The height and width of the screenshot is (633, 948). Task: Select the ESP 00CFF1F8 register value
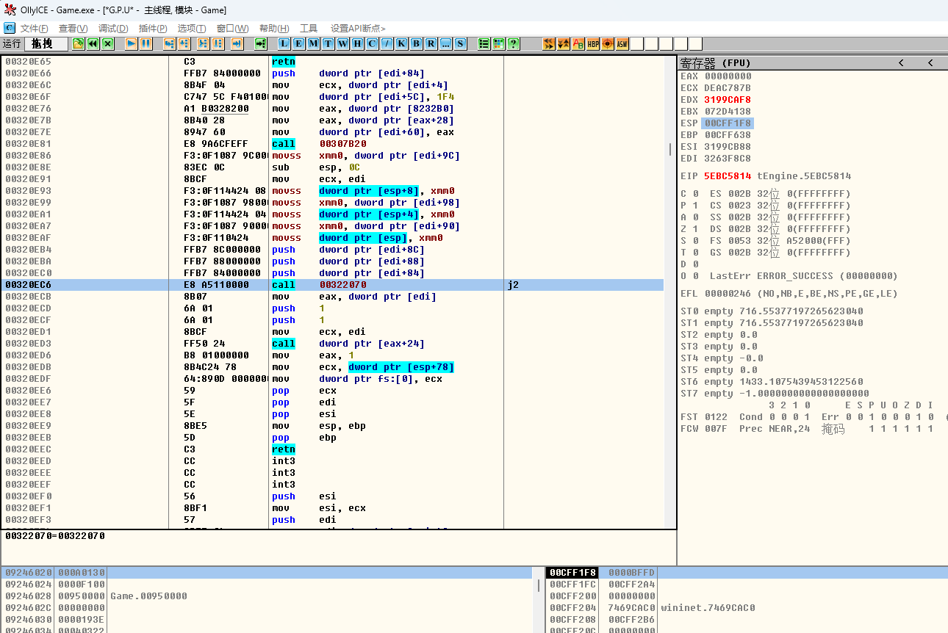[728, 123]
